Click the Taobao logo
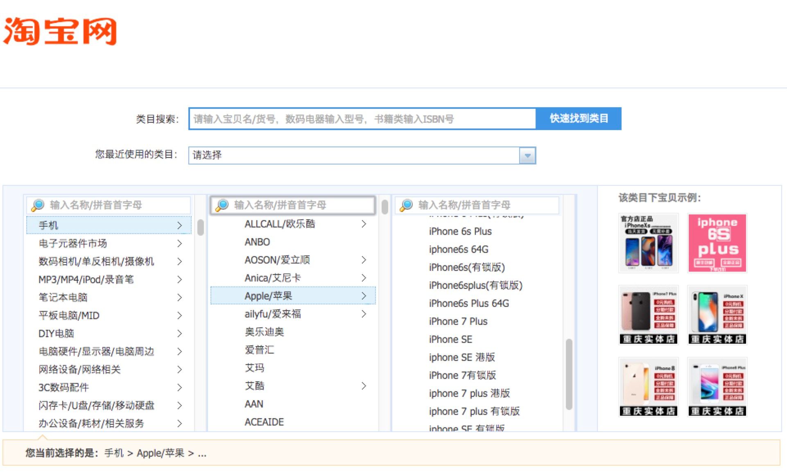Image resolution: width=787 pixels, height=473 pixels. point(60,31)
